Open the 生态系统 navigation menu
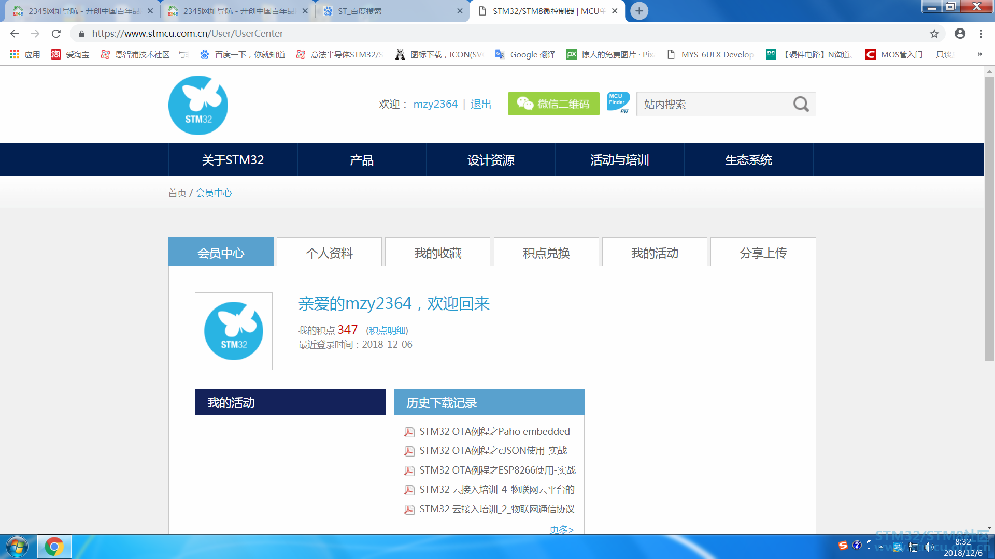Image resolution: width=995 pixels, height=559 pixels. coord(749,160)
